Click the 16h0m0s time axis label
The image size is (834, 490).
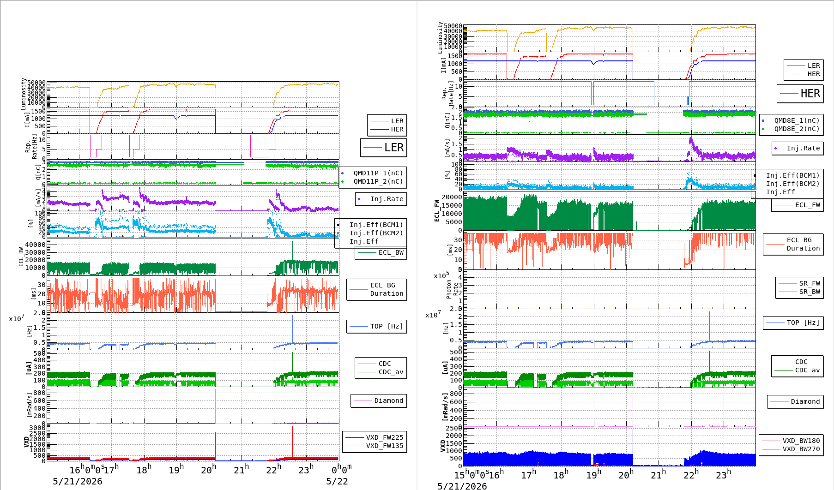(87, 469)
